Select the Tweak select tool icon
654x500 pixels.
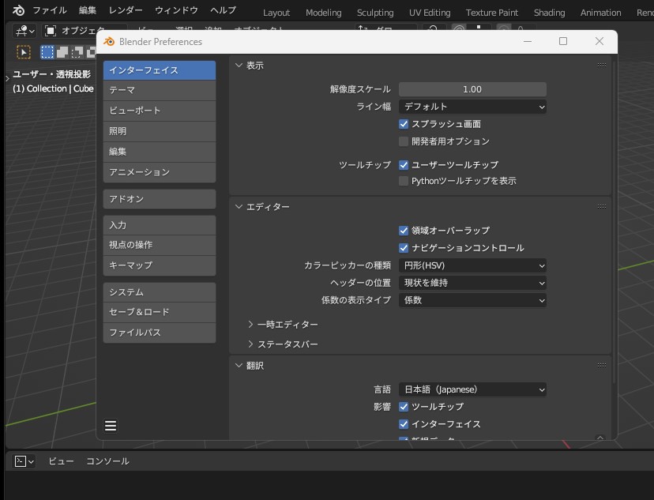(24, 52)
